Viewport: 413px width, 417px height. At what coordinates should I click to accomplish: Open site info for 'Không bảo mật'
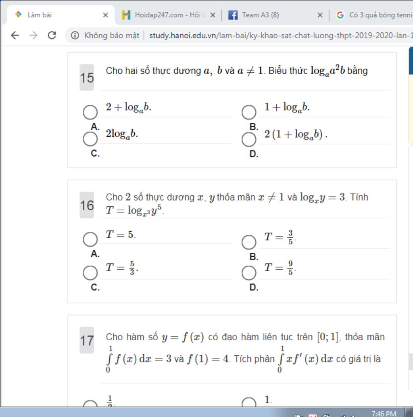point(75,35)
